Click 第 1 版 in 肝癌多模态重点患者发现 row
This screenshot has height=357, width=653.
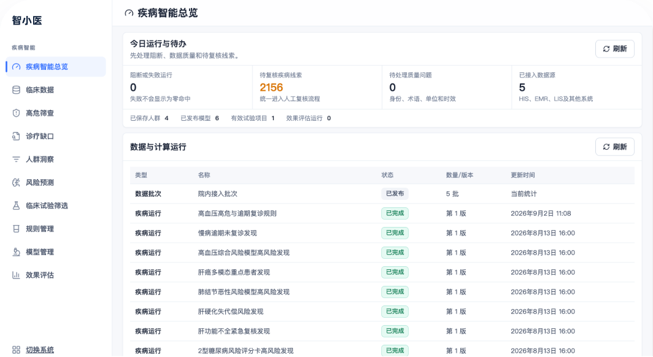pos(456,272)
